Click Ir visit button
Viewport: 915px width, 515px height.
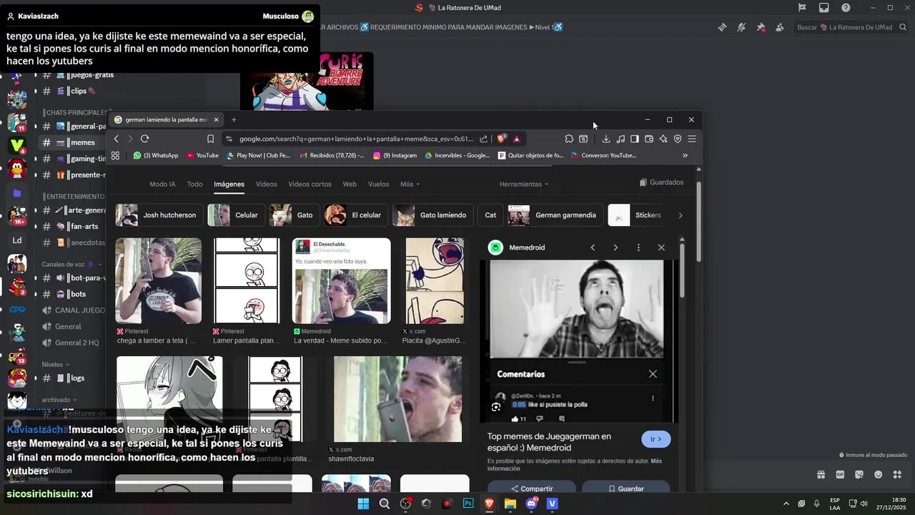click(x=656, y=439)
